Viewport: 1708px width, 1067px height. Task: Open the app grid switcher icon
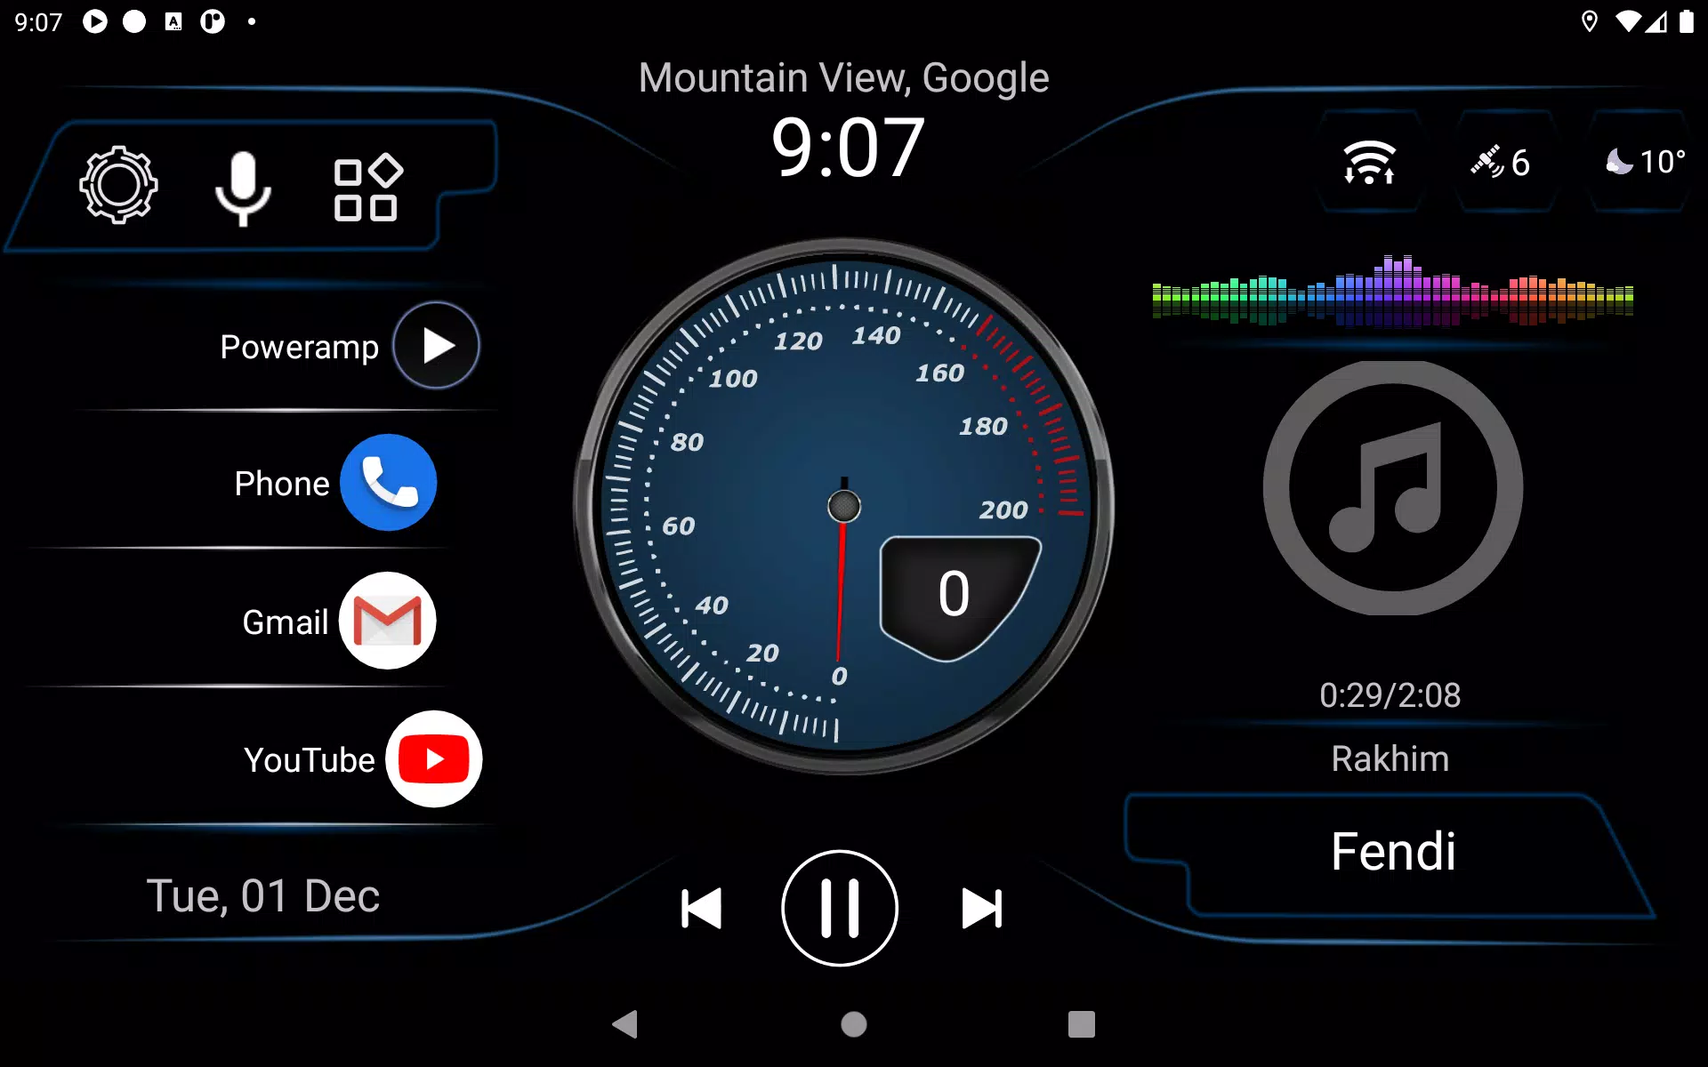coord(367,186)
